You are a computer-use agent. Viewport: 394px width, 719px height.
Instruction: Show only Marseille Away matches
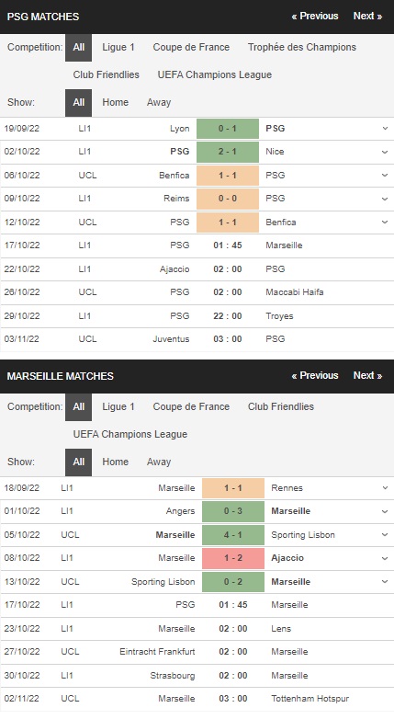pos(159,462)
